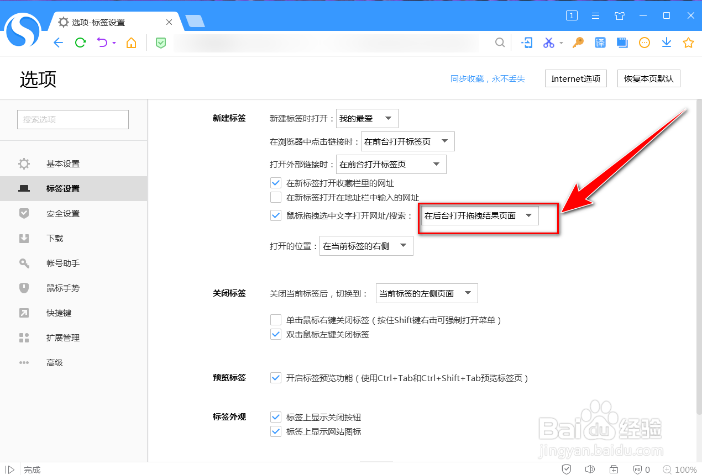Click the key-shaped password manager icon
Image resolution: width=702 pixels, height=475 pixels.
pos(578,43)
